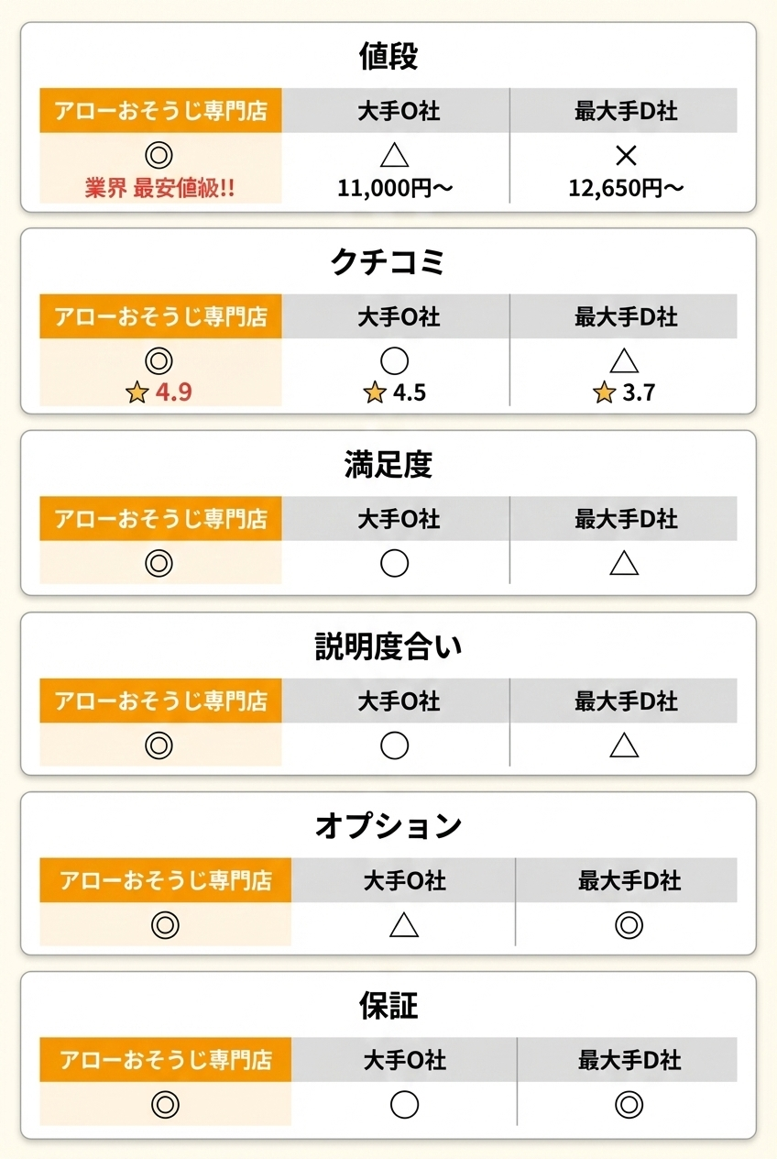Click the クチコミ section title
This screenshot has width=777, height=1159.
pos(388,263)
